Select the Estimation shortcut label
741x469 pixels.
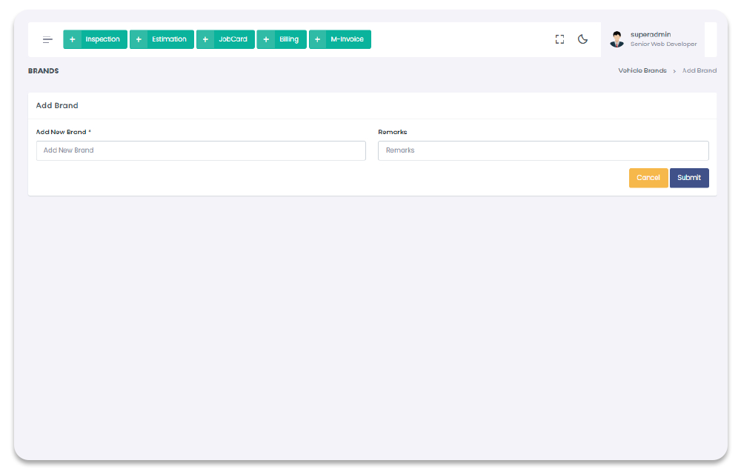point(170,40)
